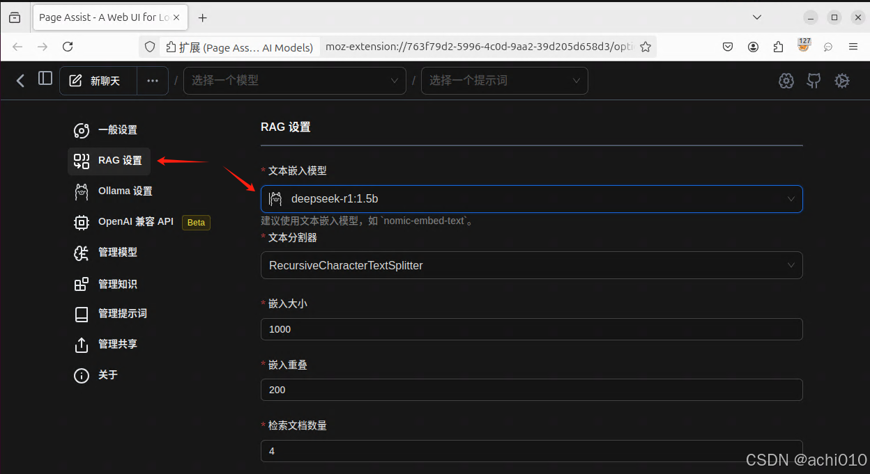Start a new chat with 新聊天
The image size is (870, 474).
coord(98,81)
